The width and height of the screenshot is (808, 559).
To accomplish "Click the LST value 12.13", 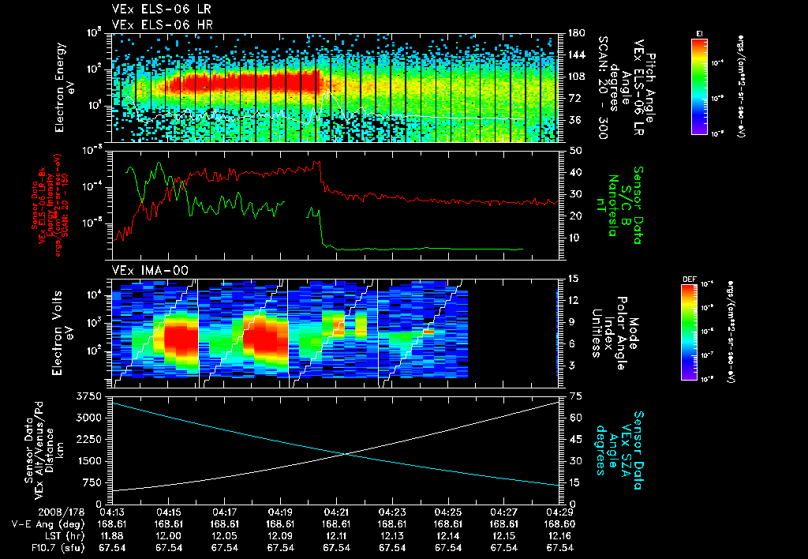I will click(392, 536).
